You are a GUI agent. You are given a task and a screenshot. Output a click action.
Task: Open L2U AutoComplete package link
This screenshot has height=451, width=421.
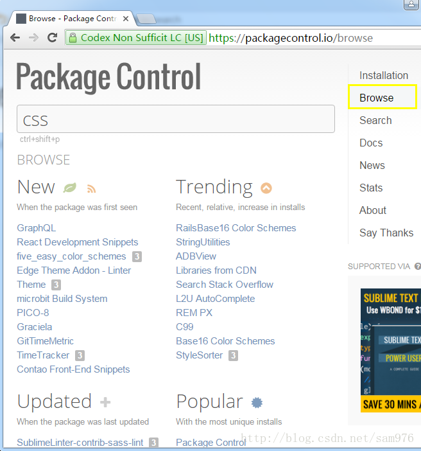pyautogui.click(x=215, y=299)
